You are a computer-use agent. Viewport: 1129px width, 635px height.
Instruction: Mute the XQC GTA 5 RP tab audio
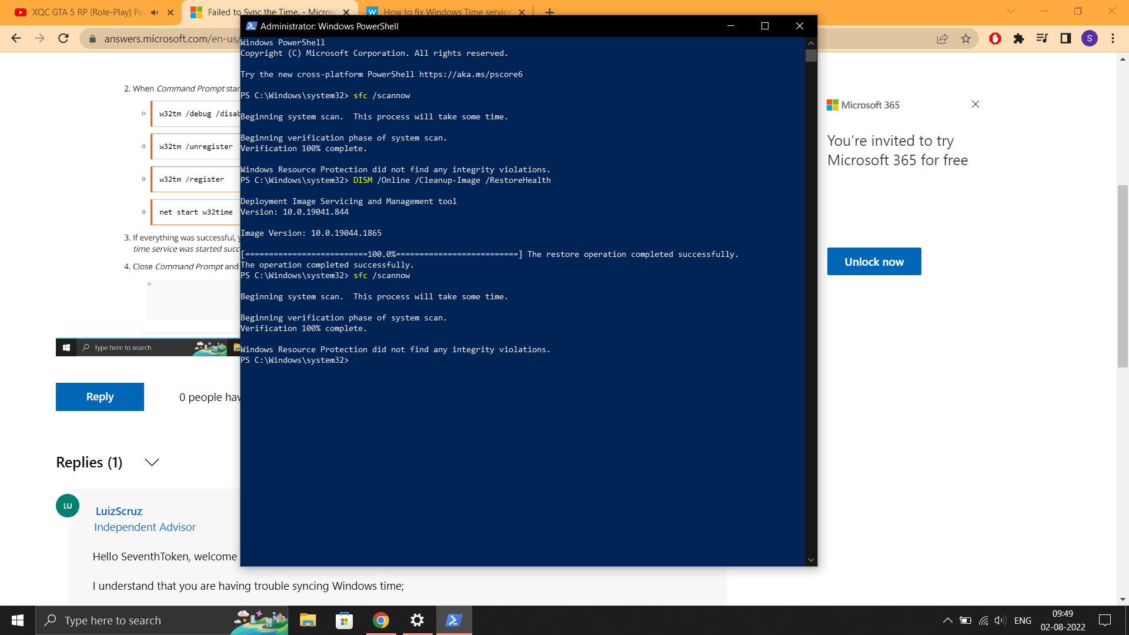tap(155, 12)
